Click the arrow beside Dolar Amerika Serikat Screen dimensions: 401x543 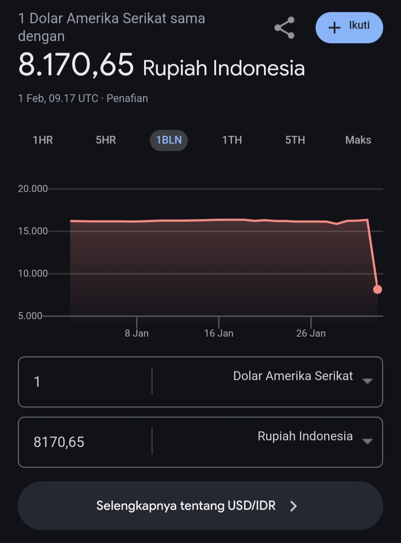367,381
